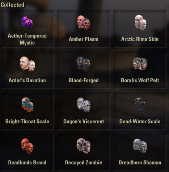The width and height of the screenshot is (169, 172).
Task: Open the Decayed Zombie collectible tile
Action: (84, 152)
